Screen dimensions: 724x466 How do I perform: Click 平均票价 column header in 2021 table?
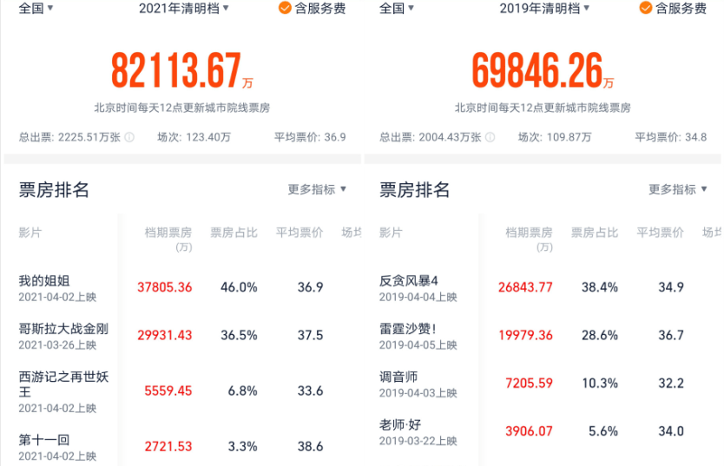[299, 233]
